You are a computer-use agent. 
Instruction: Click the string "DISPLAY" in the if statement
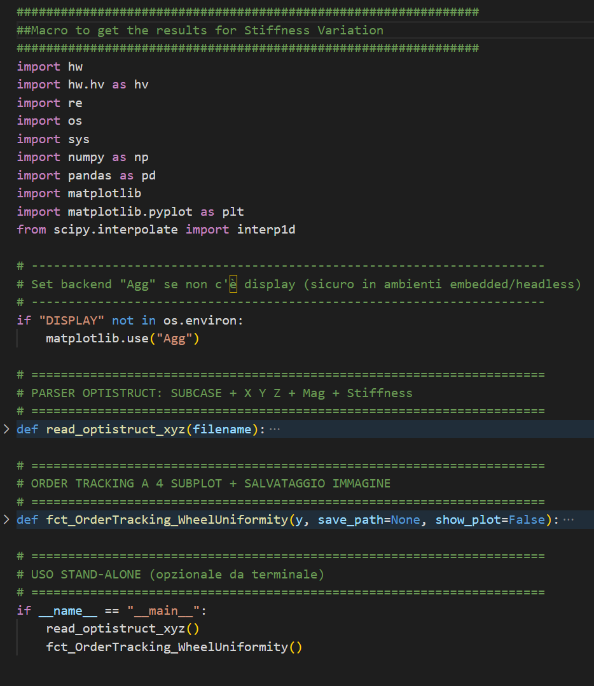pyautogui.click(x=72, y=321)
